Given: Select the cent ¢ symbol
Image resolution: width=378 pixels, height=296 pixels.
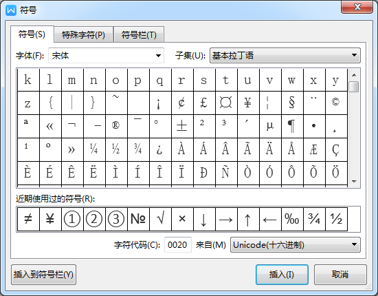Looking at the screenshot, I should click(182, 103).
